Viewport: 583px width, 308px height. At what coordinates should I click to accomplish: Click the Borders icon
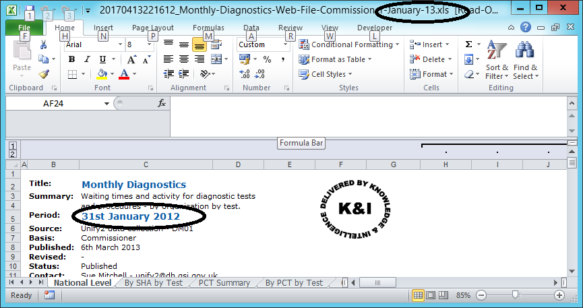(73, 74)
